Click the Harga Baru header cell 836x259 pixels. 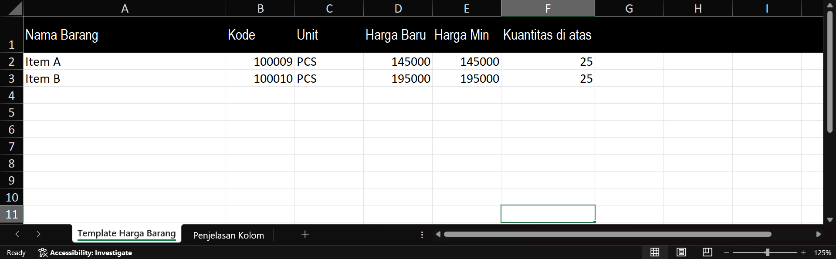coord(397,35)
